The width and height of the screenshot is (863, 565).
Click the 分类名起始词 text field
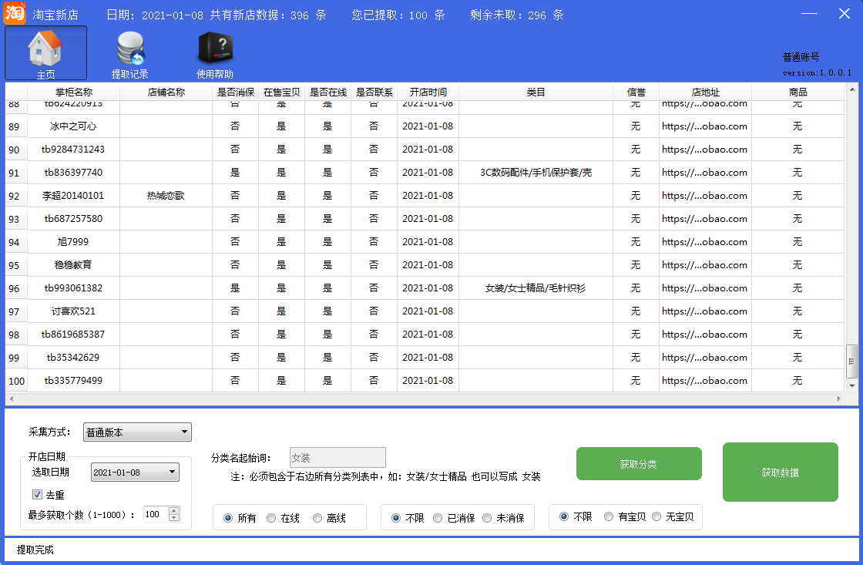tap(337, 458)
